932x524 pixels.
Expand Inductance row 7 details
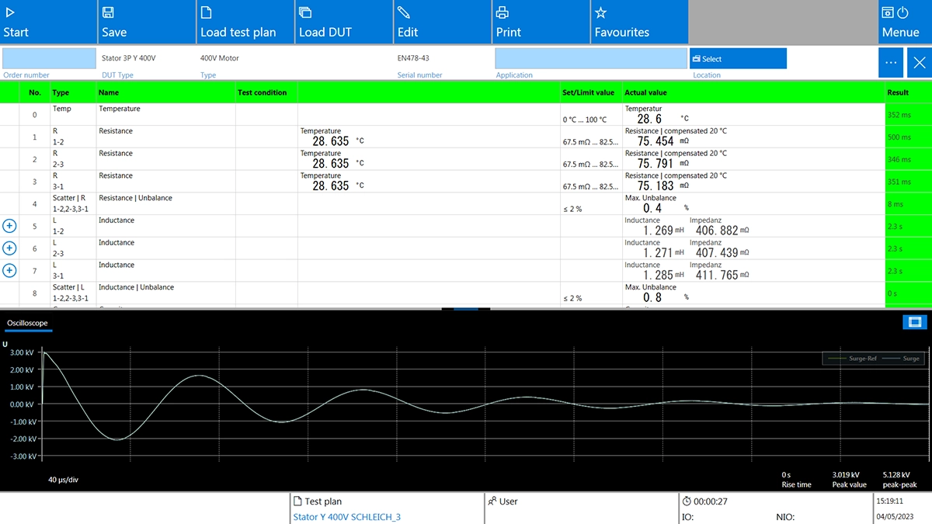pyautogui.click(x=9, y=270)
